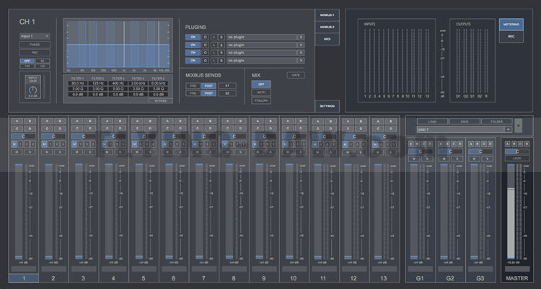Switch to the MIXBUS-1 tab
Image resolution: width=541 pixels, height=289 pixels.
pos(327,15)
